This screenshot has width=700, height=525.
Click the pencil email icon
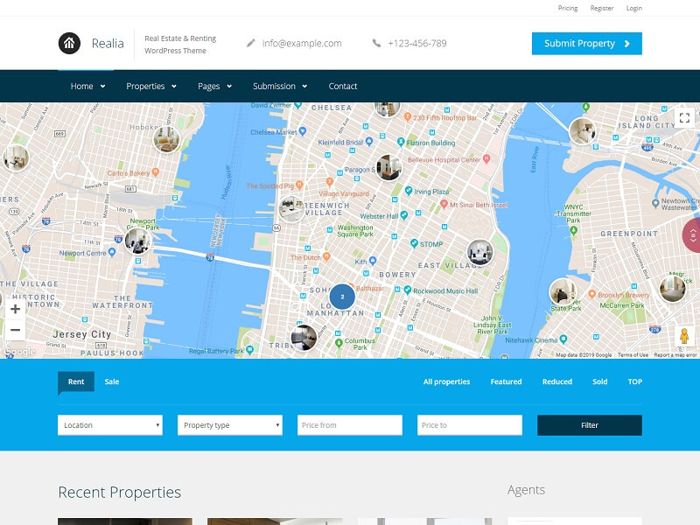[x=251, y=43]
